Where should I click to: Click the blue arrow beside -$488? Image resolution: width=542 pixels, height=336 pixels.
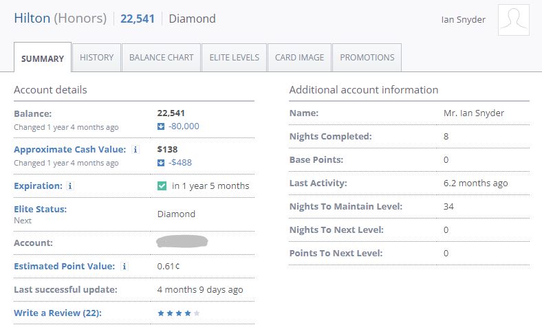[x=161, y=162]
